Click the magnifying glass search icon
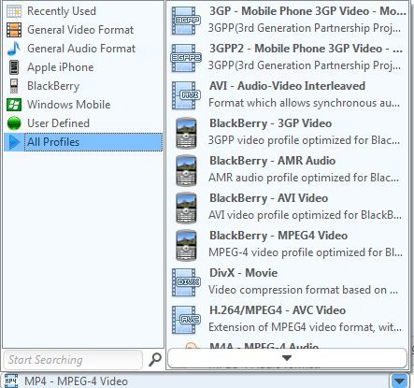The height and width of the screenshot is (388, 414). coord(154,359)
